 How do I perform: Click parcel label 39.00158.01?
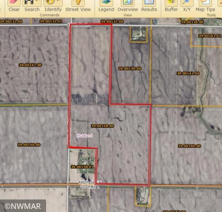[82, 167]
